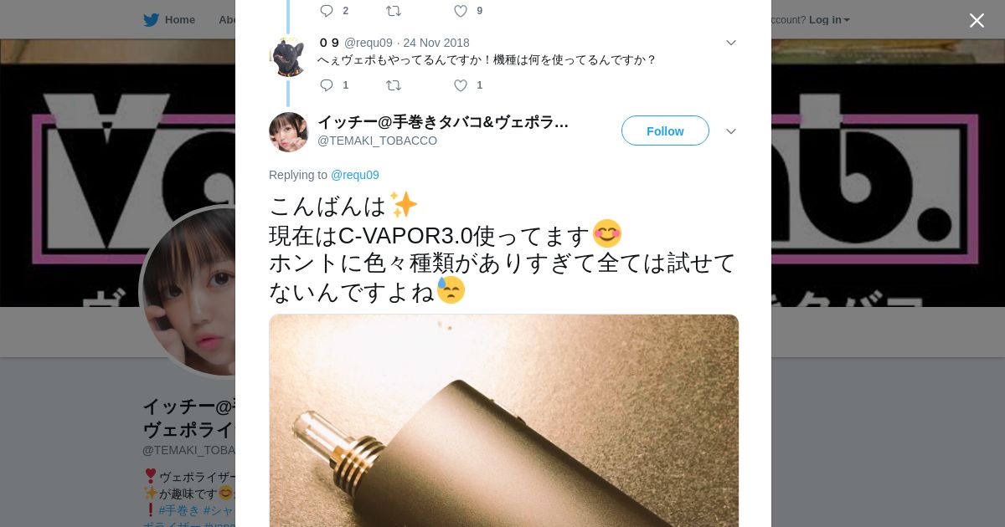Close the tweet overlay with the X icon
The image size is (1005, 527).
click(977, 20)
